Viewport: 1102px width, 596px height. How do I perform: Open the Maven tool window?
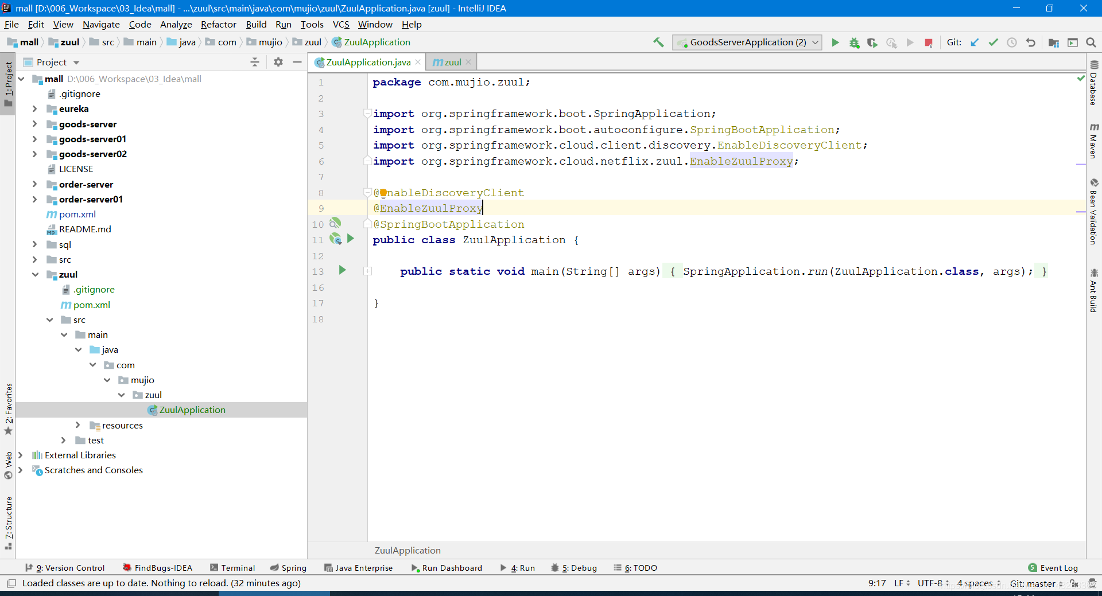pos(1094,141)
